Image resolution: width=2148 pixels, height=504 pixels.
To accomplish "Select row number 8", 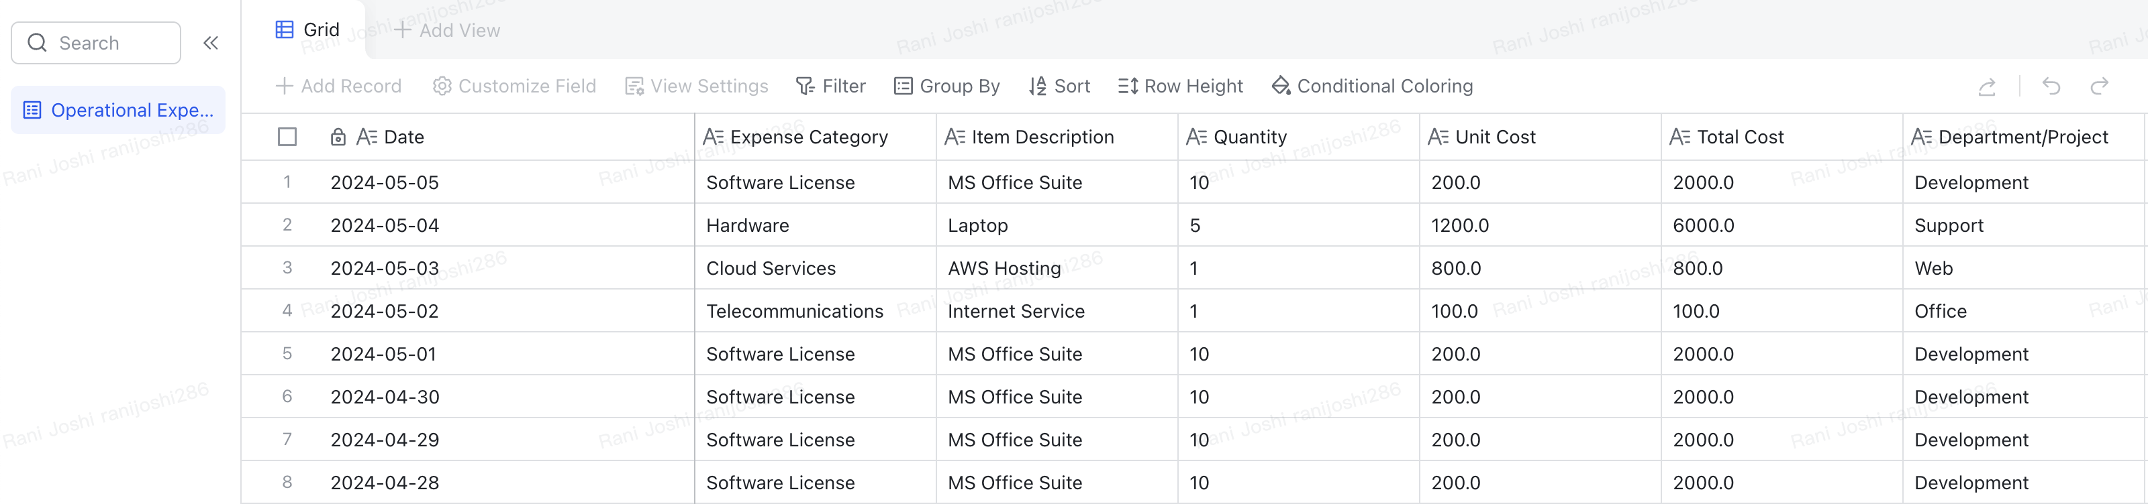I will [x=287, y=483].
